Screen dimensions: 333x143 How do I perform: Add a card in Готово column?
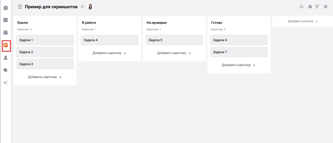coord(239,65)
